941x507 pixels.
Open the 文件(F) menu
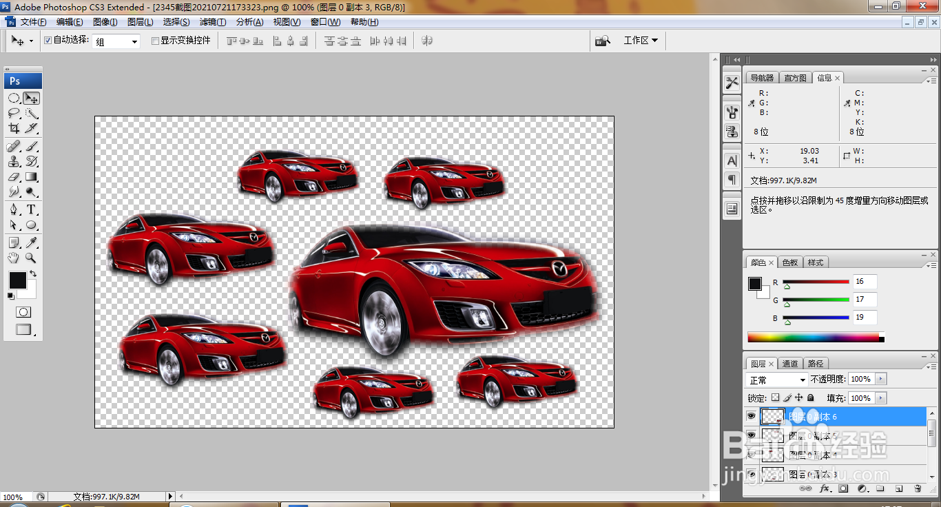[x=34, y=22]
